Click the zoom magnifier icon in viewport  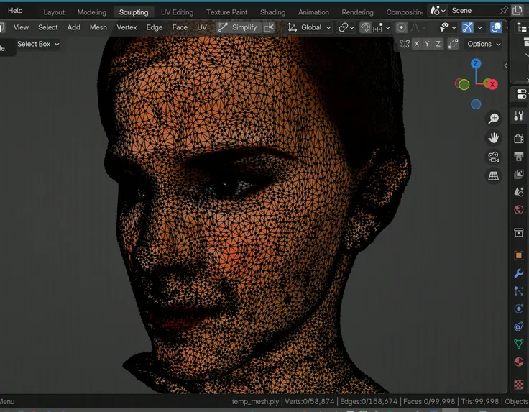[x=494, y=119]
